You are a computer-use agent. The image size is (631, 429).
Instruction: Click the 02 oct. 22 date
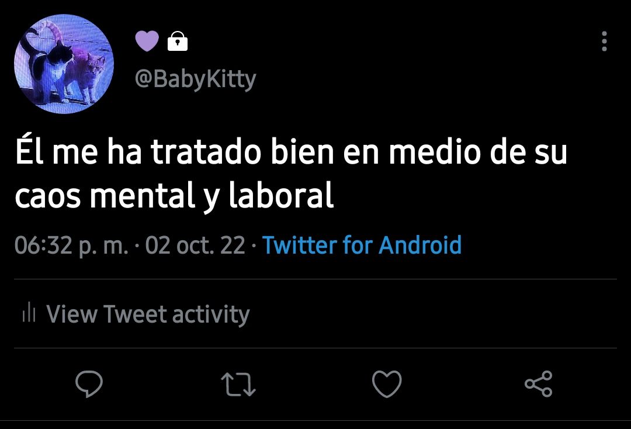tap(195, 245)
